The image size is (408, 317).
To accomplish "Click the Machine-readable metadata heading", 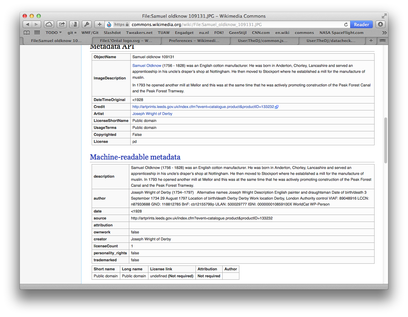I will pos(135,157).
